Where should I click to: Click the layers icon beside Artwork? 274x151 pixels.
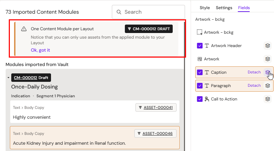(268, 59)
